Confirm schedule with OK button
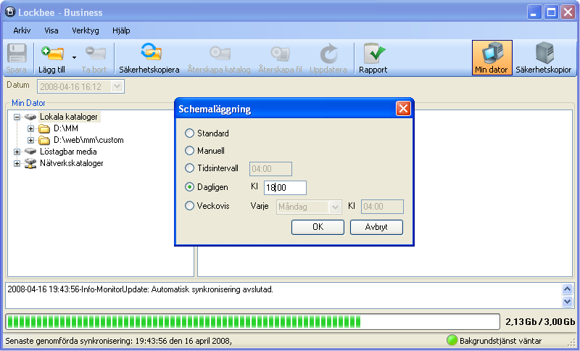The height and width of the screenshot is (351, 580). [x=318, y=227]
